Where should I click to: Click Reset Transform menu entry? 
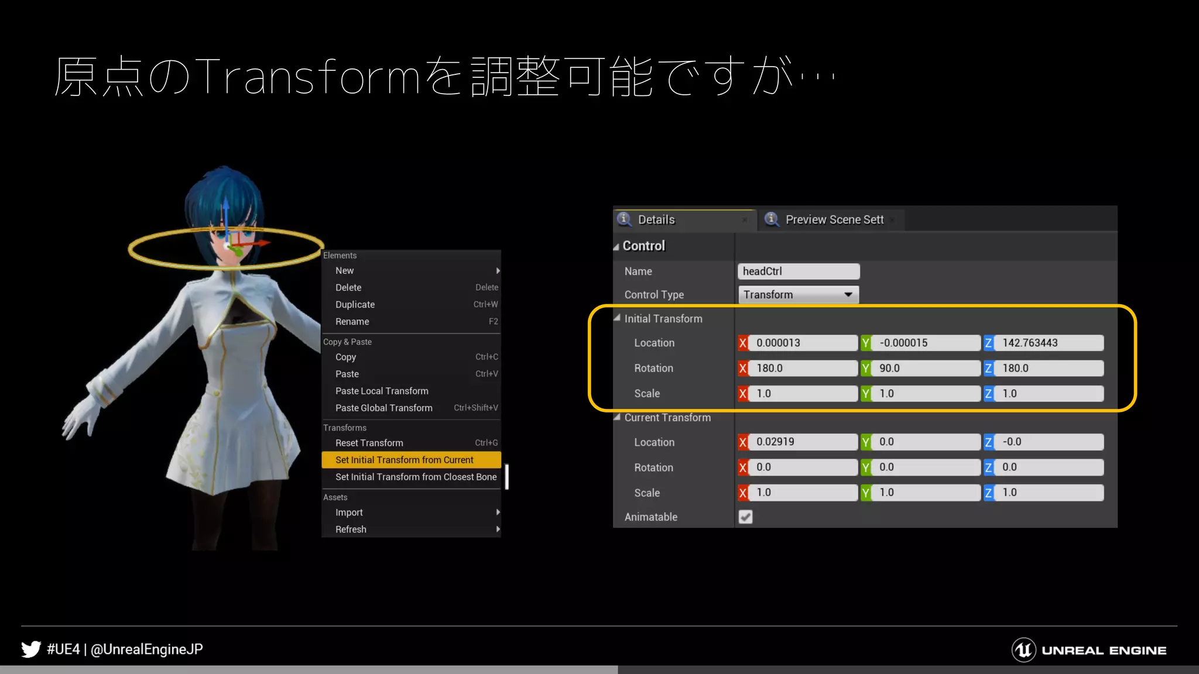pos(411,443)
